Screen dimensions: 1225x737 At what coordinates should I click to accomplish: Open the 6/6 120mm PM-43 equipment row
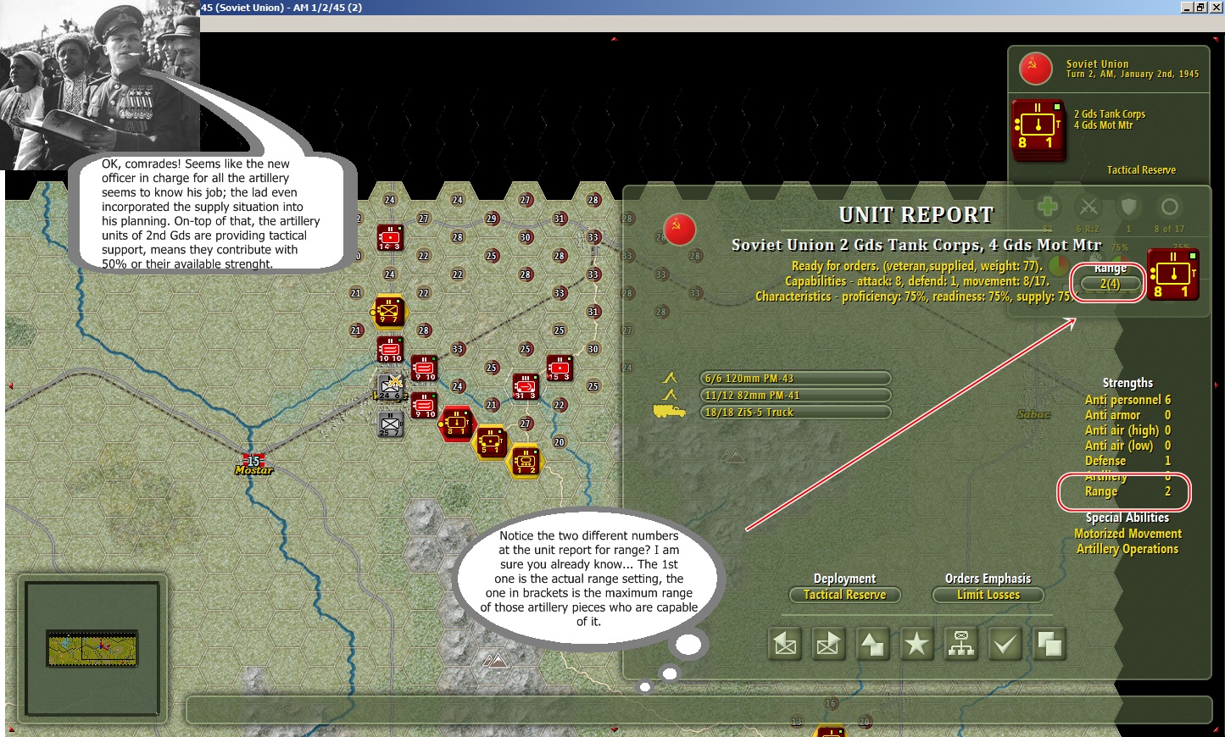coord(796,378)
